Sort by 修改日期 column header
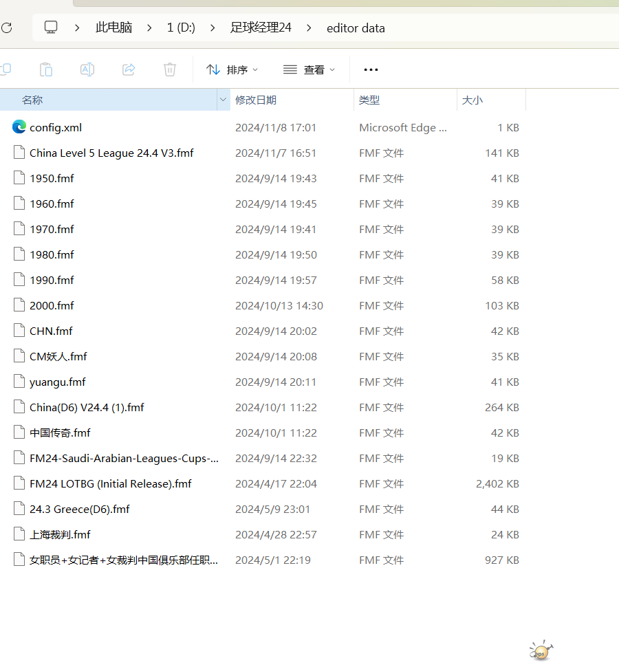Viewport: 619px width, 667px height. [x=292, y=100]
